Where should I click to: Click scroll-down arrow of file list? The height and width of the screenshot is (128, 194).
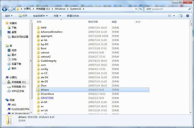pyautogui.click(x=190, y=112)
